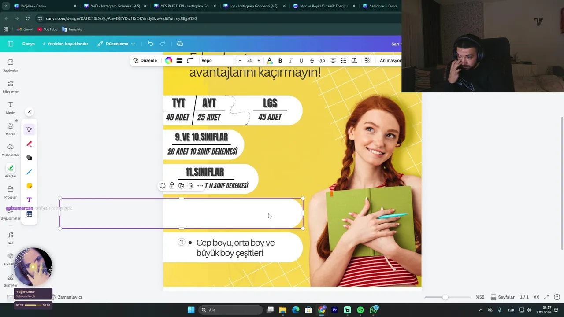Open the Dosya menu
The height and width of the screenshot is (317, 564).
pos(29,44)
